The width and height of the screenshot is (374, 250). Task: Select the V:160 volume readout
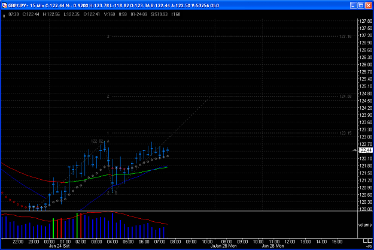(110, 14)
